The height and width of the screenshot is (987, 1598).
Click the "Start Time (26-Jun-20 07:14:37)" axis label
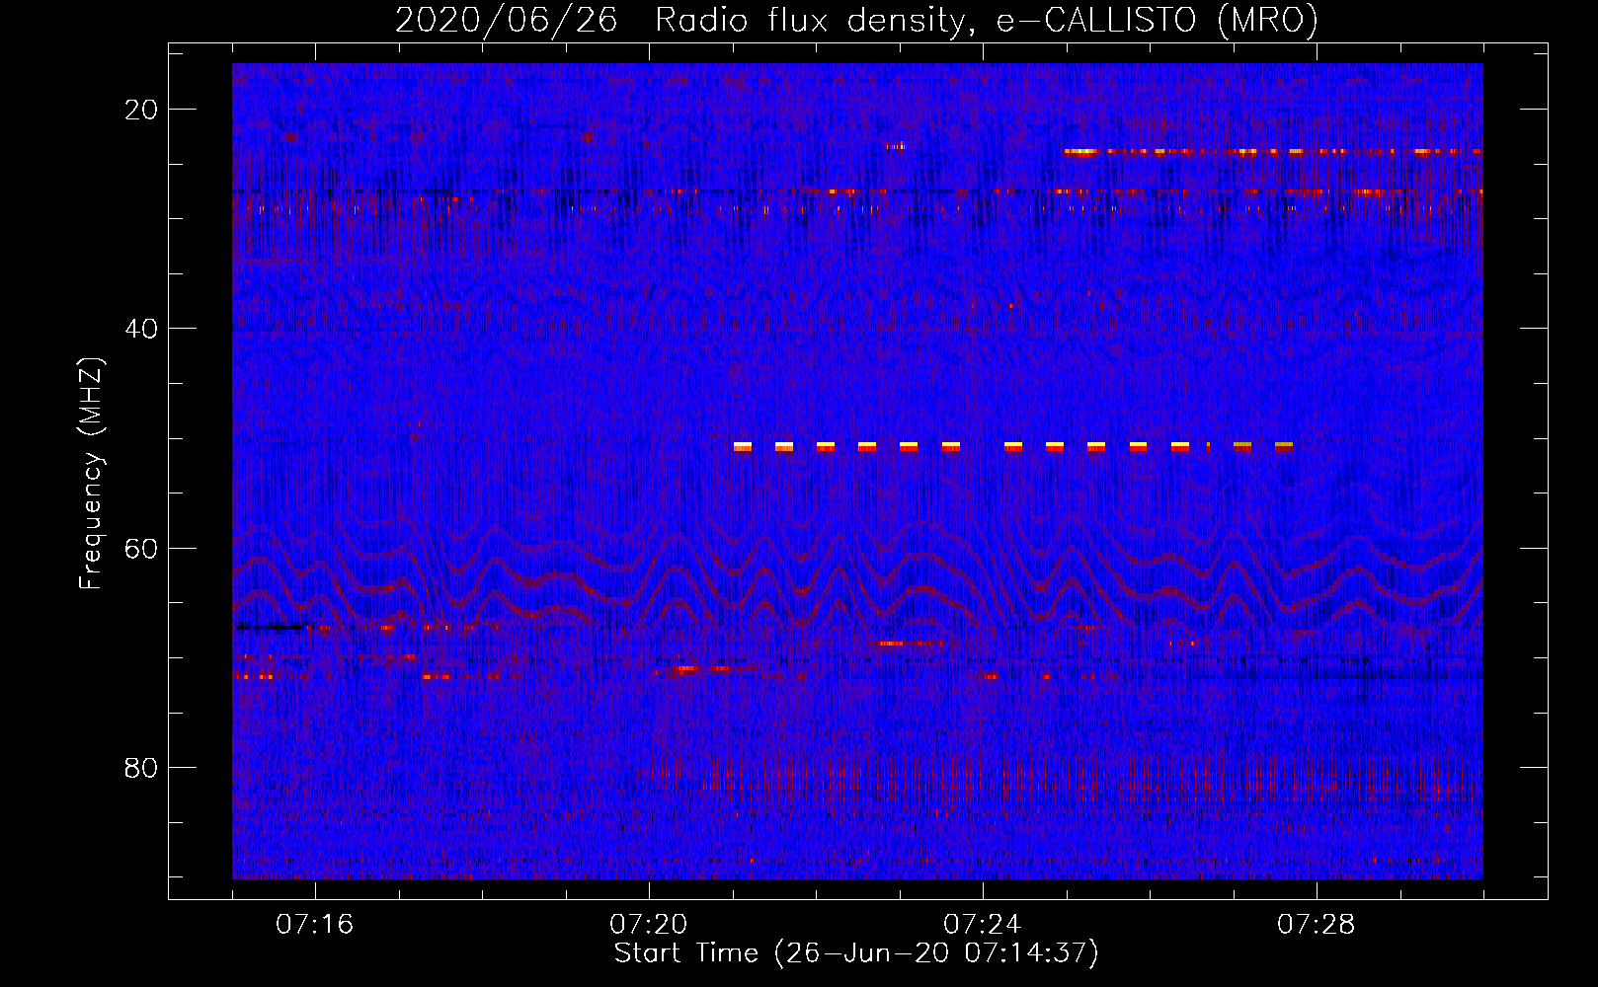click(856, 953)
